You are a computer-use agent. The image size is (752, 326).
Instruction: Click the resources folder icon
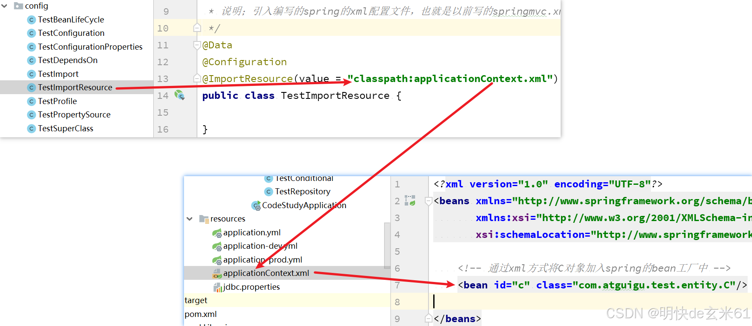(204, 219)
